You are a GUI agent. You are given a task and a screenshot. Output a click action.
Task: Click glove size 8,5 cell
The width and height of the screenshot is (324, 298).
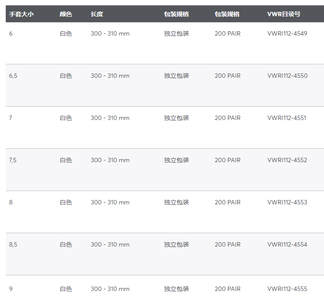pos(13,245)
